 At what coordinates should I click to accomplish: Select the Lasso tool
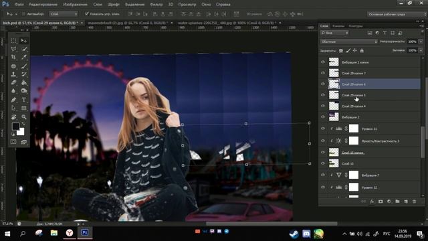point(13,49)
